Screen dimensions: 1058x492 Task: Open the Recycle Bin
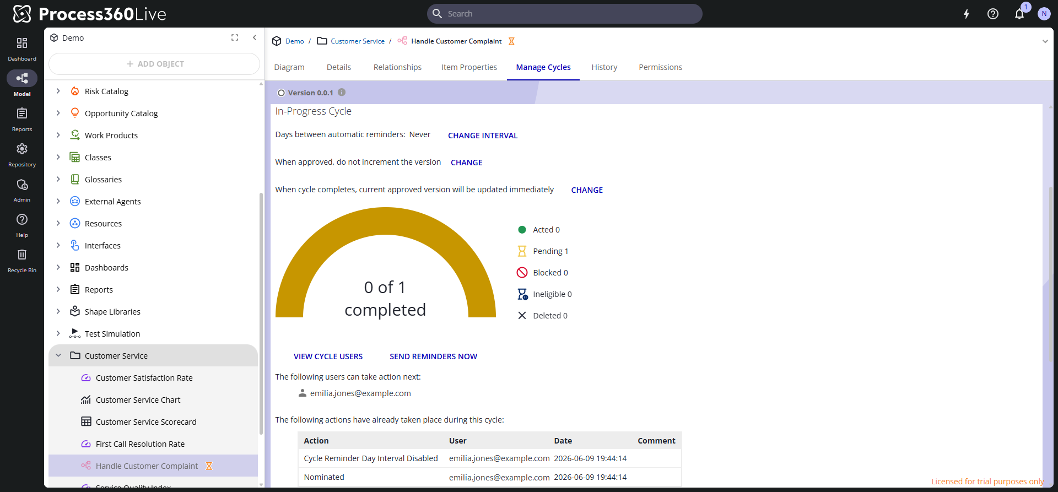[22, 255]
